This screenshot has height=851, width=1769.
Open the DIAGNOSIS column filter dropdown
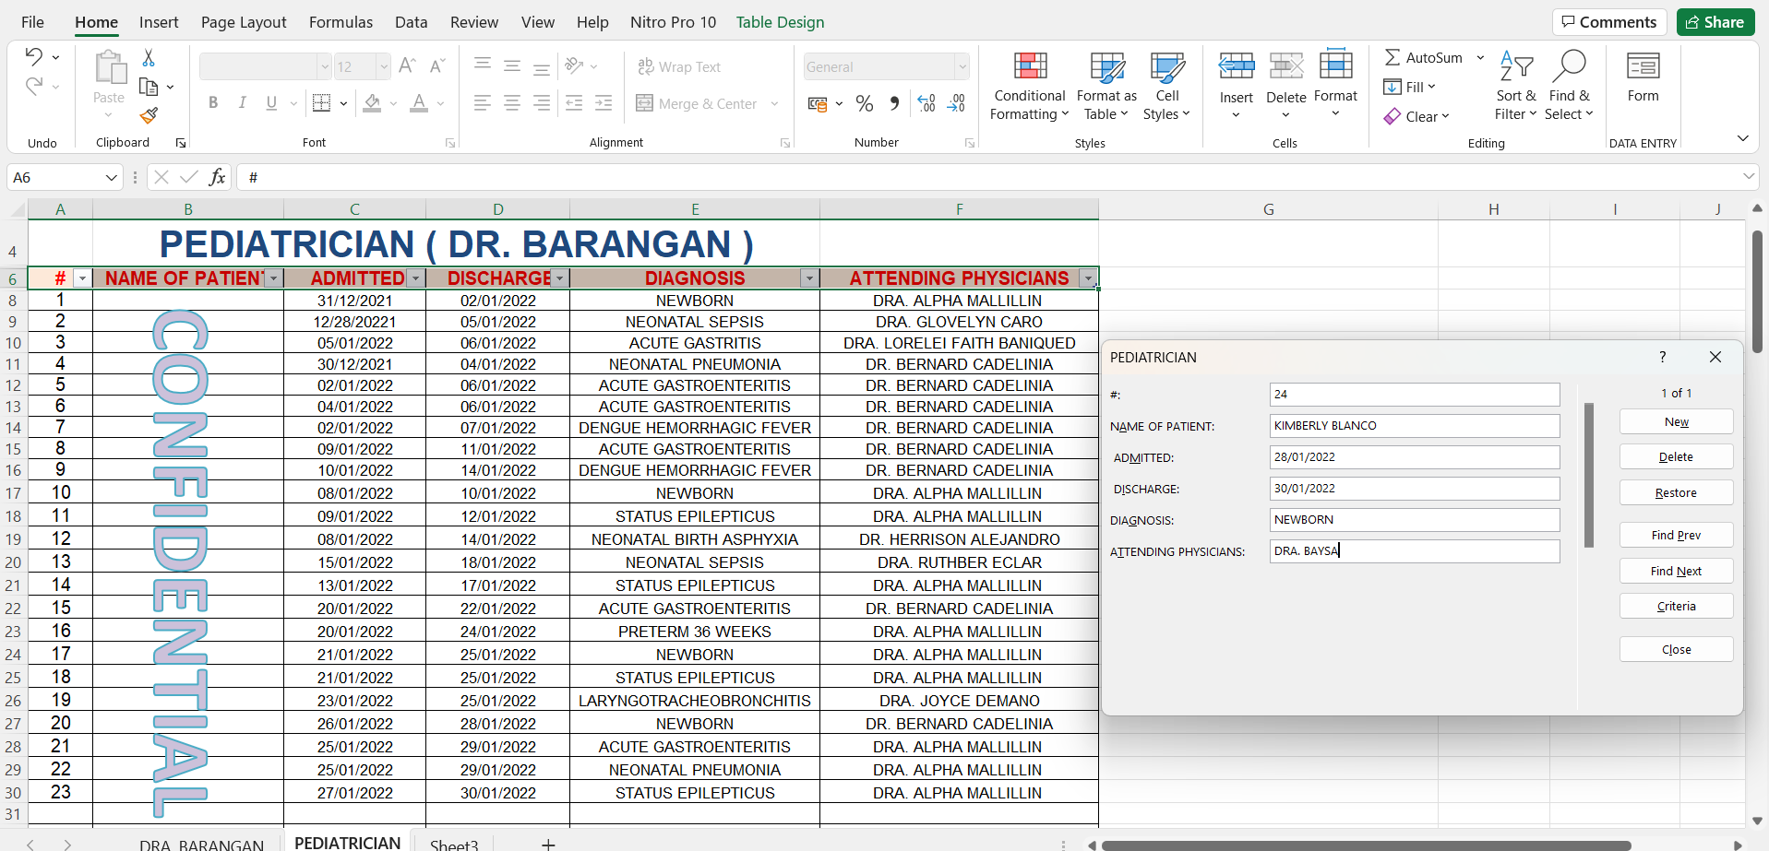[x=809, y=278]
